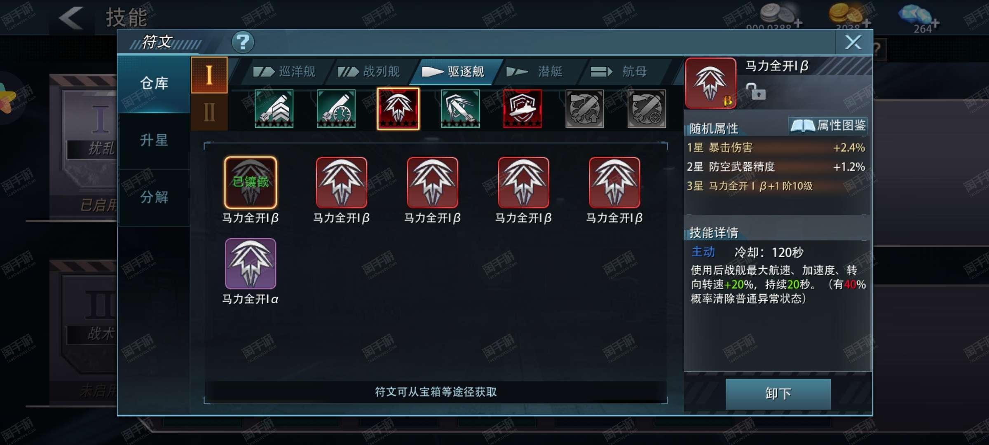This screenshot has height=445, width=989.
Task: Open the question mark help icon
Action: (243, 42)
